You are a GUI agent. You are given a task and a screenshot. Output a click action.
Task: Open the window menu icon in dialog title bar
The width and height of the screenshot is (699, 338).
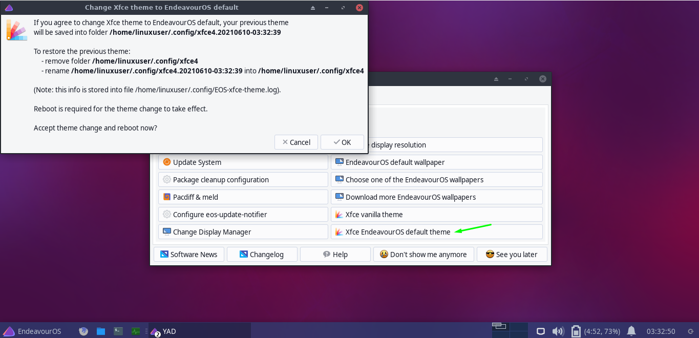(10, 8)
